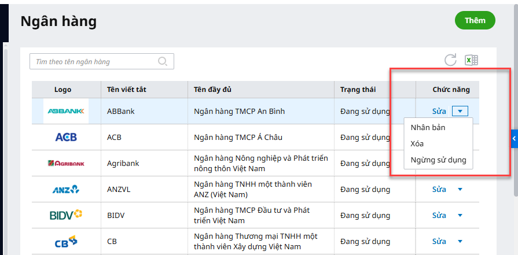Open the CB row action dropdown

point(460,241)
